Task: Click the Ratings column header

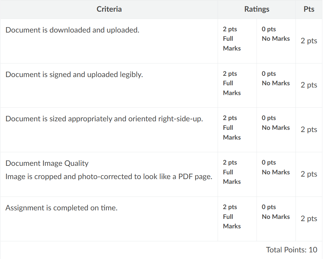Action: (257, 9)
